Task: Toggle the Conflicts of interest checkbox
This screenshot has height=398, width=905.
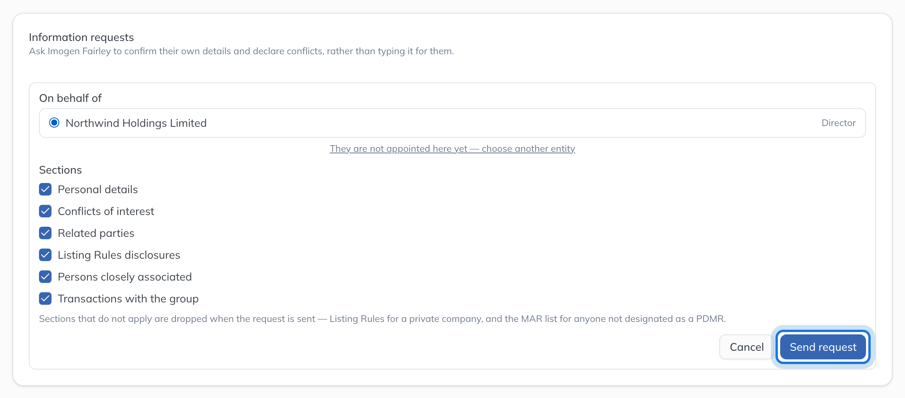Action: tap(45, 211)
